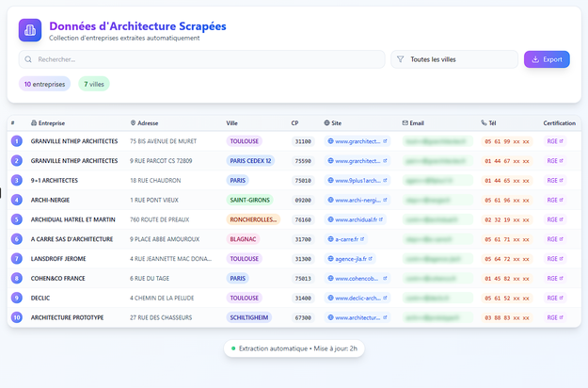Click the pin icon in Adresse header

click(133, 122)
